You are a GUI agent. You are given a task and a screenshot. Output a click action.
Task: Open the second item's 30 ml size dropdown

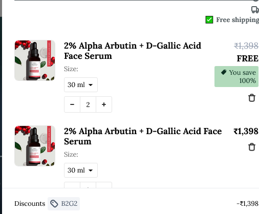(x=81, y=170)
